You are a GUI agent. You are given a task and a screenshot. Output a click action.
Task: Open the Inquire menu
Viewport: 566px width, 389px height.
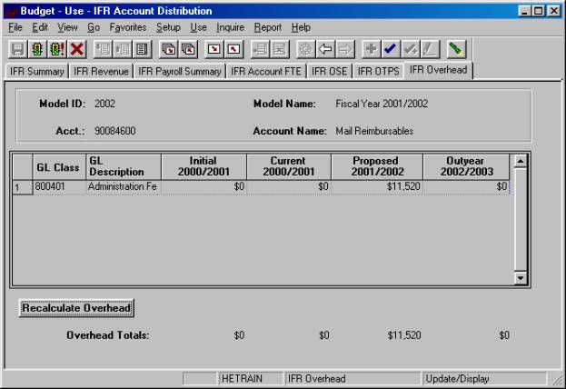coord(231,28)
